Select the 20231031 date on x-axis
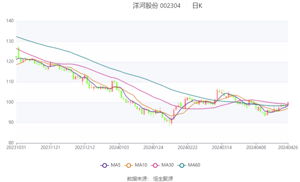 point(16,147)
